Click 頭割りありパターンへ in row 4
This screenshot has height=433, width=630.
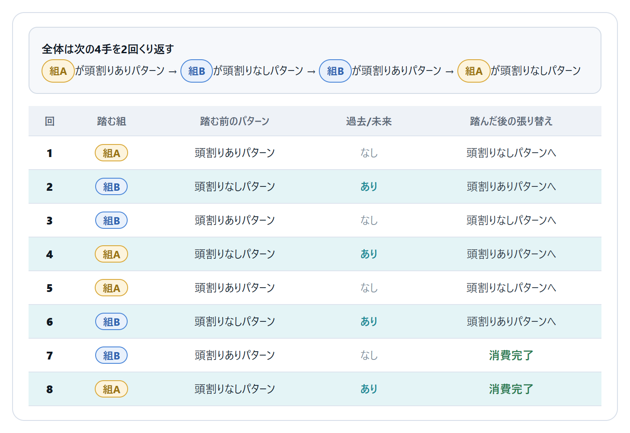click(511, 254)
